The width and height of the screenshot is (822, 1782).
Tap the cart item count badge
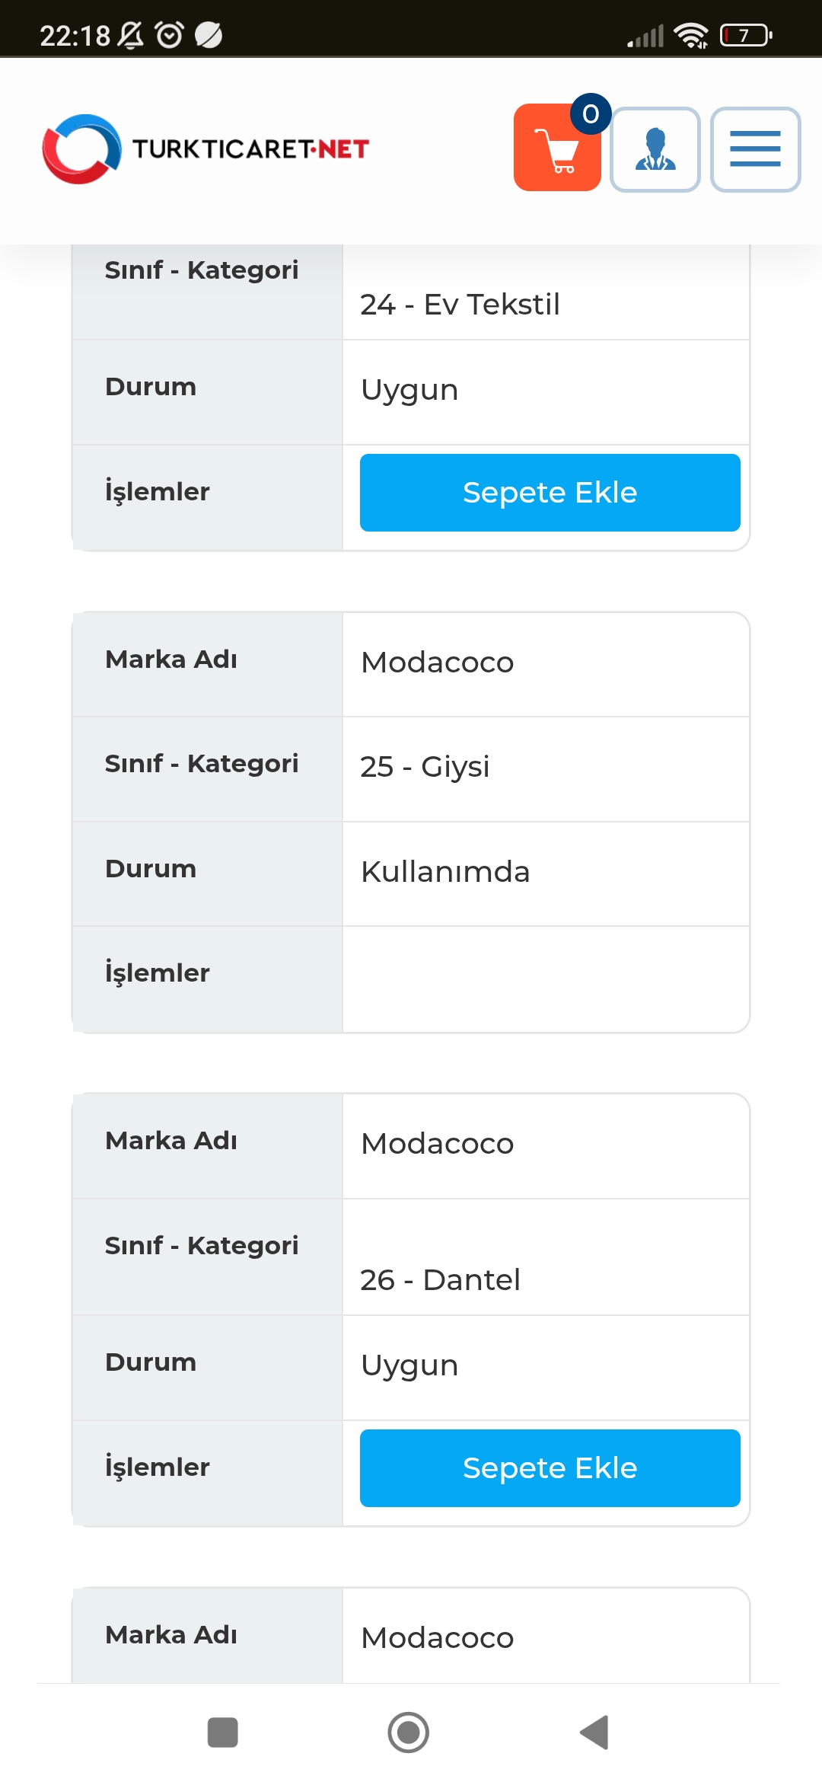[591, 114]
